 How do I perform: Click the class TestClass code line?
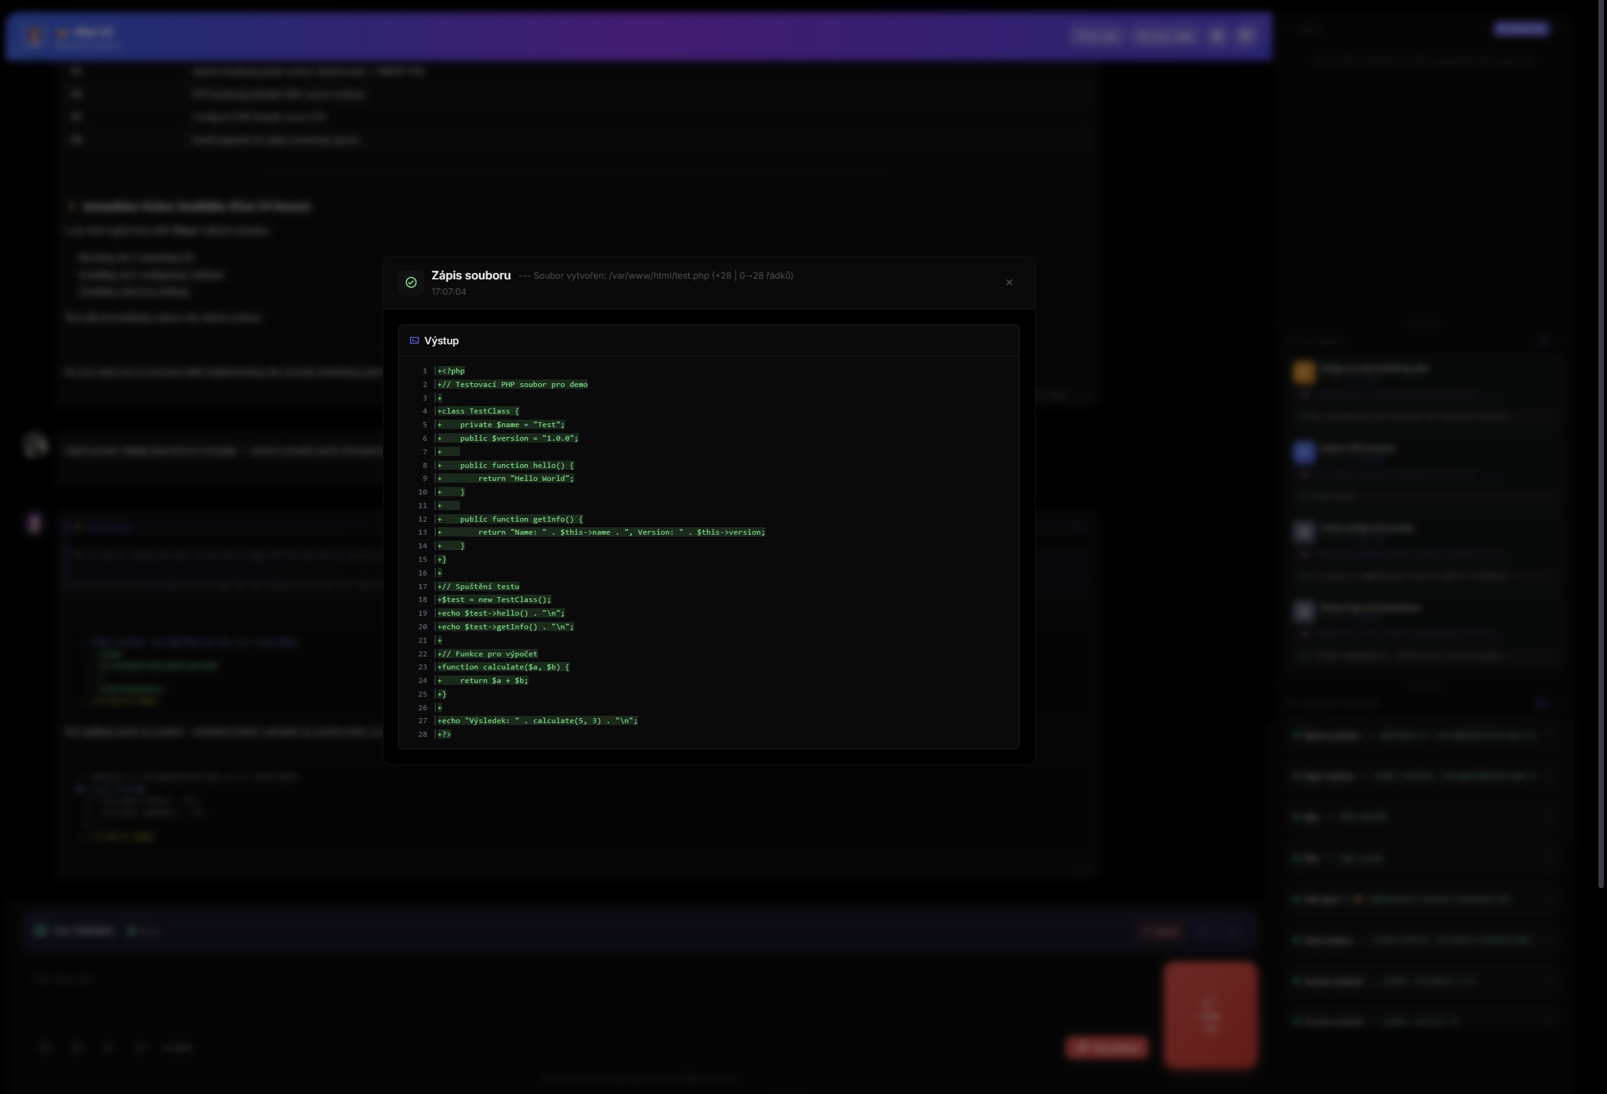click(x=479, y=411)
